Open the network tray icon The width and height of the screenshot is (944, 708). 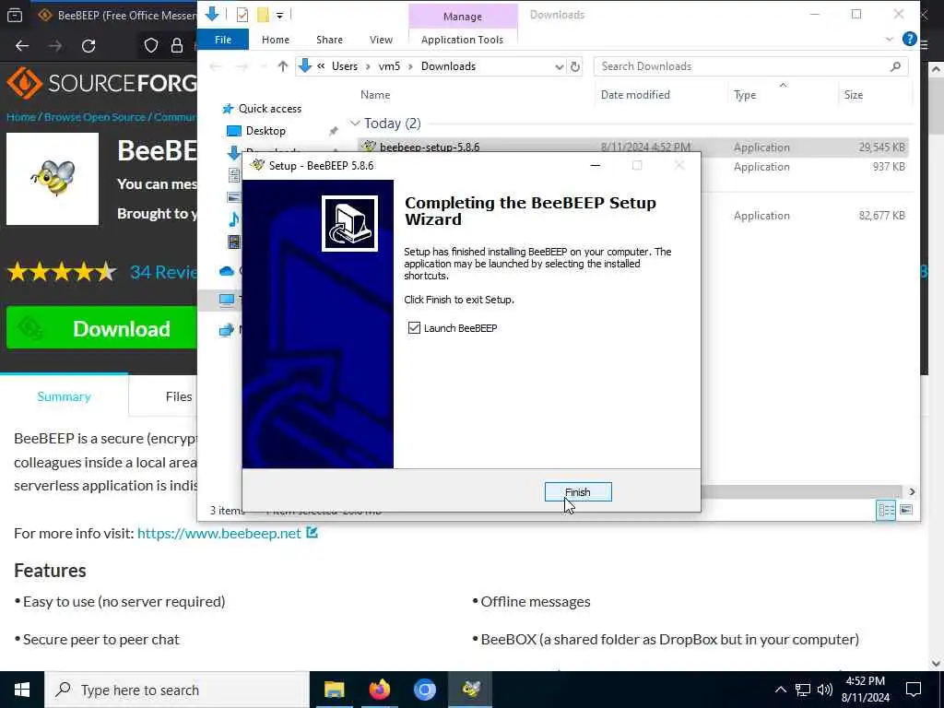tap(803, 690)
